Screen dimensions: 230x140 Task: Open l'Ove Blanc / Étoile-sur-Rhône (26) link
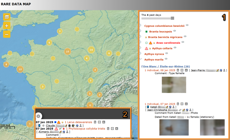pyautogui.click(x=166, y=67)
